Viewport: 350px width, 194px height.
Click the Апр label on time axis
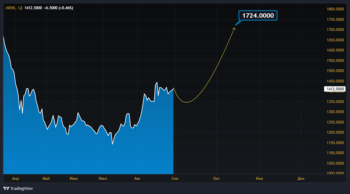(15, 179)
